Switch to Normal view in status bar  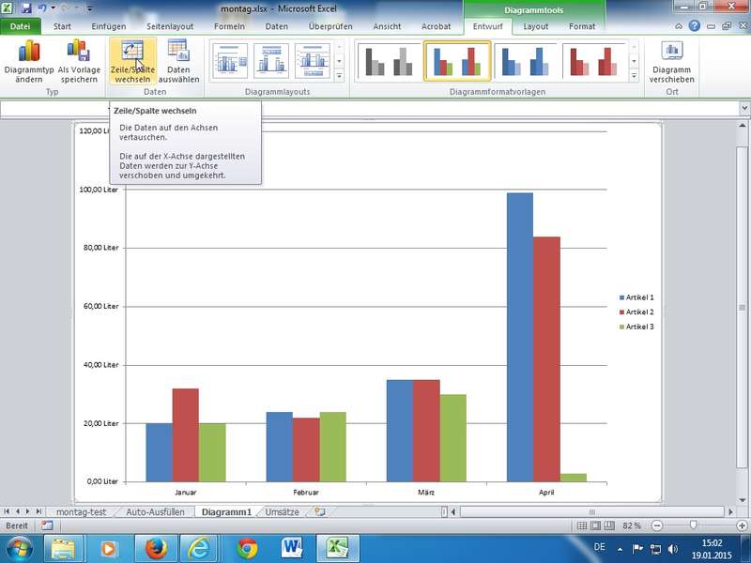pos(583,526)
